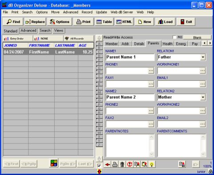
Task: Click the Find button in the toolbar
Action: coord(13,22)
